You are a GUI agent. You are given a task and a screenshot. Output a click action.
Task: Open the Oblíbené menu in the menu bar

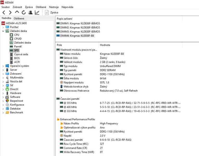point(41,7)
